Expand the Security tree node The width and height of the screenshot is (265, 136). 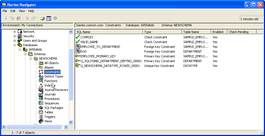[15, 36]
